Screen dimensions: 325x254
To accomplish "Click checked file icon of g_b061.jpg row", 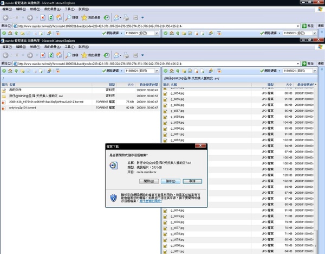I will tap(165, 135).
